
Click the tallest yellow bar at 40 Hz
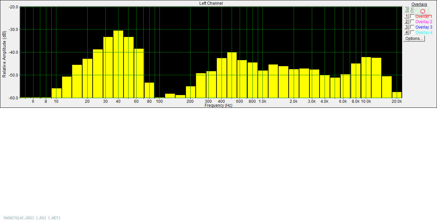pos(118,64)
